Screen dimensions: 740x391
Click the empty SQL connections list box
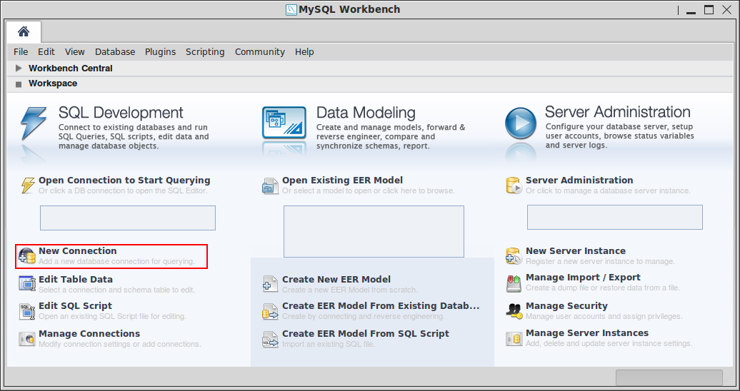(x=128, y=218)
